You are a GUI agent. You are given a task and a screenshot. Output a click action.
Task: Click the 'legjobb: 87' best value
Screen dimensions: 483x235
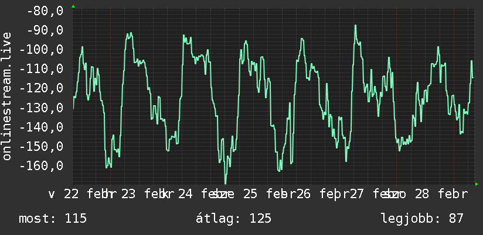pos(422,219)
